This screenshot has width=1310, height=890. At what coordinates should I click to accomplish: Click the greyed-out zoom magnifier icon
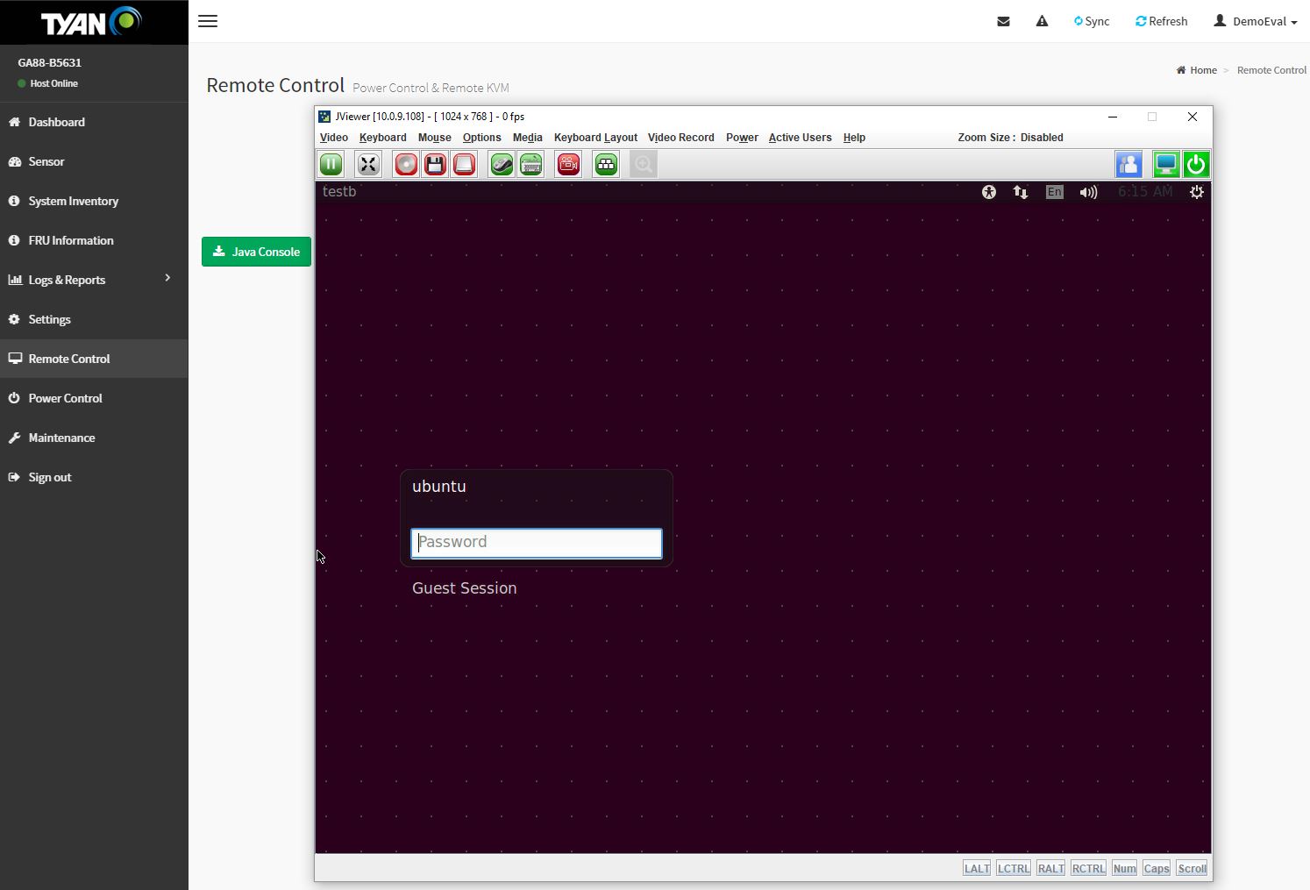click(x=644, y=164)
